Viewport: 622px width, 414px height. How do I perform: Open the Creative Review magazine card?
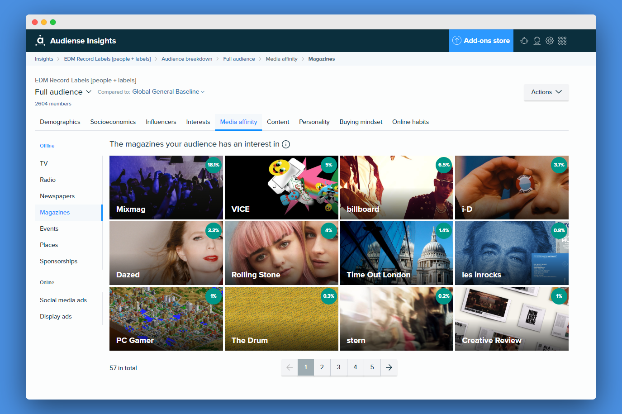[512, 319]
